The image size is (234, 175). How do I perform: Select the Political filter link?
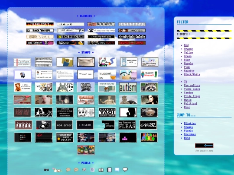tap(191, 104)
